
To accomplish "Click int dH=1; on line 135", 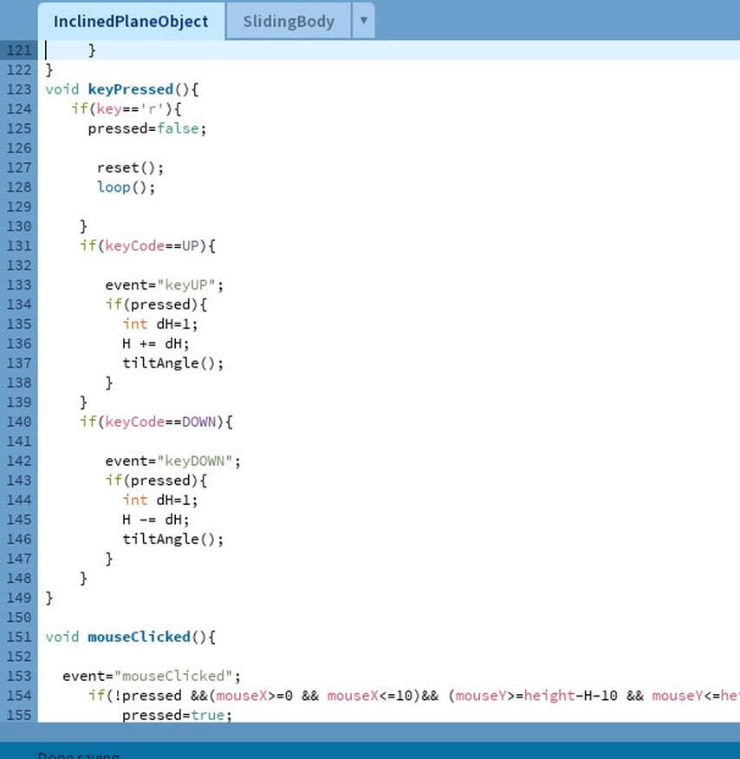I will 160,324.
